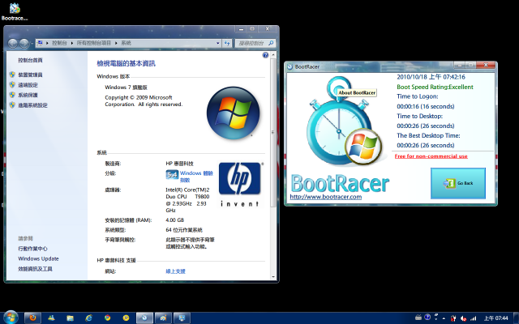Click the 5.4 experience index badge
Screen dimensions: 519x324
(x=172, y=175)
